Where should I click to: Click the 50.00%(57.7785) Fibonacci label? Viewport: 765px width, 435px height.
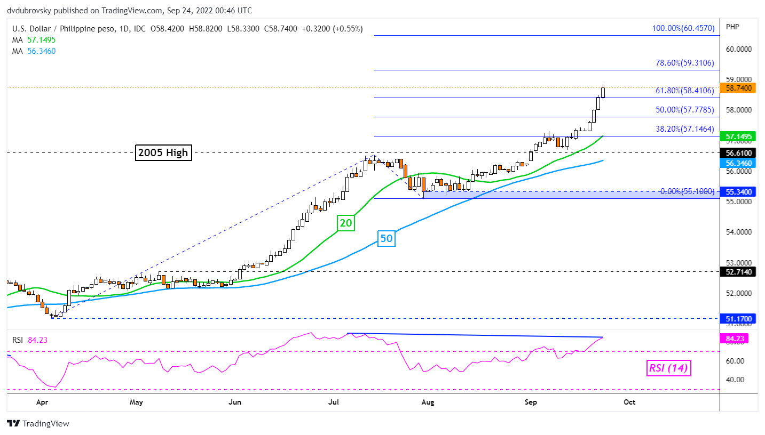pyautogui.click(x=685, y=109)
